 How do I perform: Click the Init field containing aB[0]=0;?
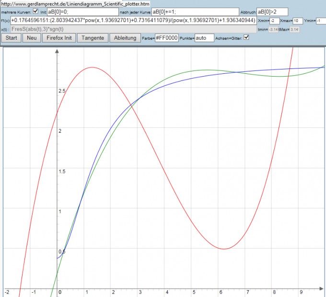coord(82,12)
